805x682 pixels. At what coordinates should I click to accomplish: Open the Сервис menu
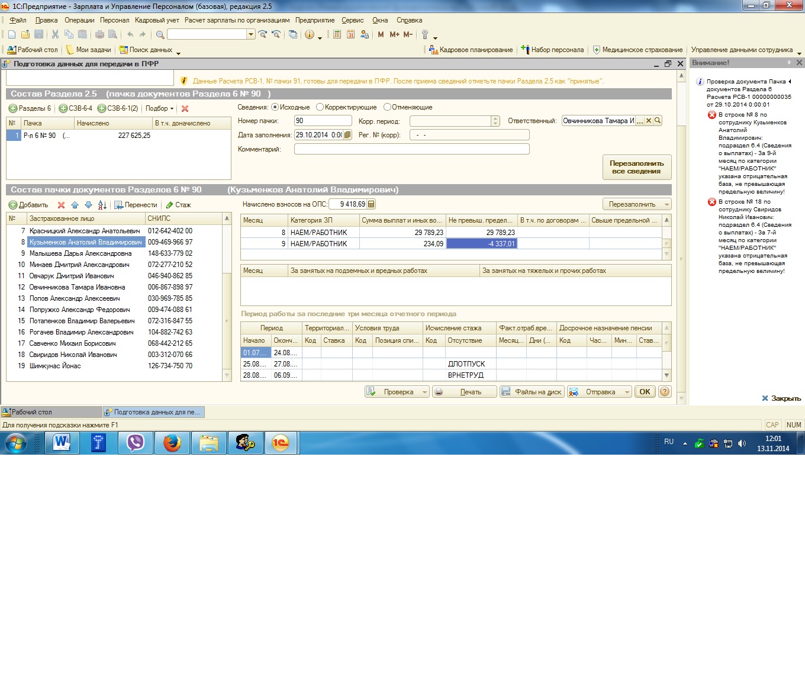point(352,20)
